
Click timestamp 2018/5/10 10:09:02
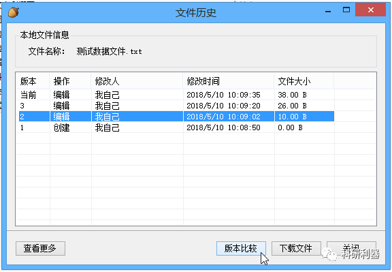pyautogui.click(x=223, y=117)
